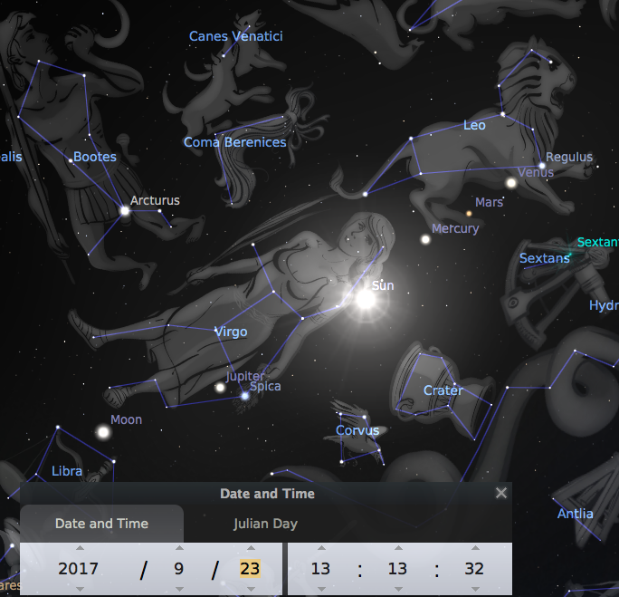Viewport: 619px width, 597px height.
Task: Click the year decrement down arrow
Action: (79, 590)
